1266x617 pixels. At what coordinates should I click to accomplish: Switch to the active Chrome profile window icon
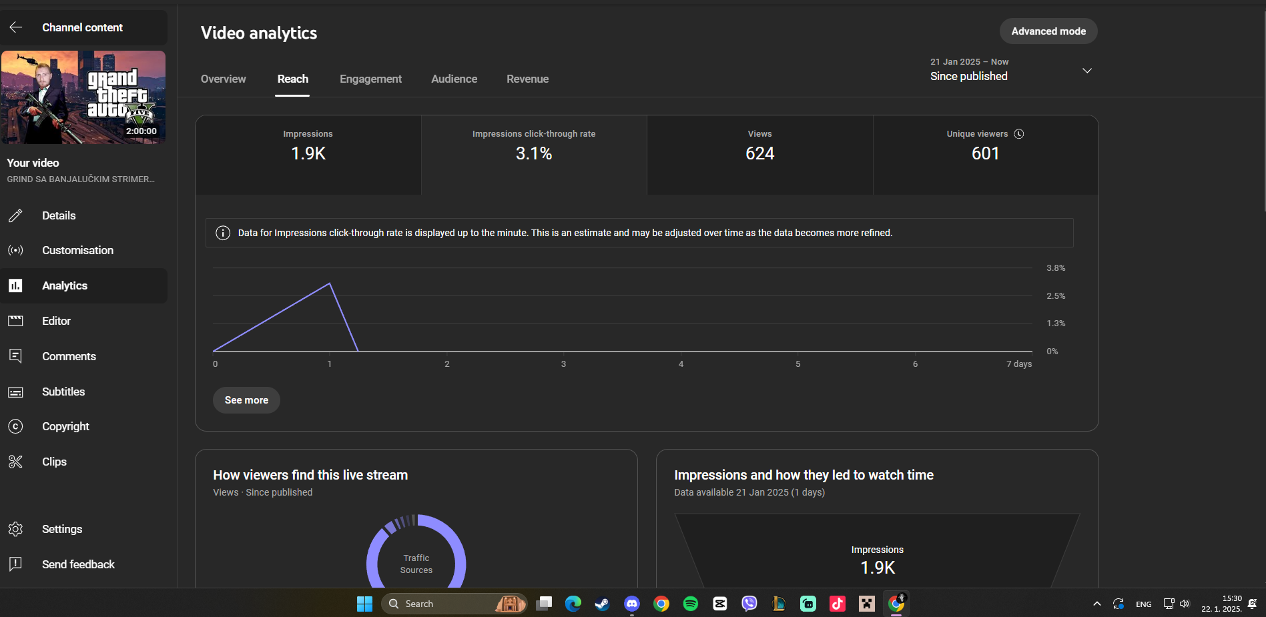[896, 604]
